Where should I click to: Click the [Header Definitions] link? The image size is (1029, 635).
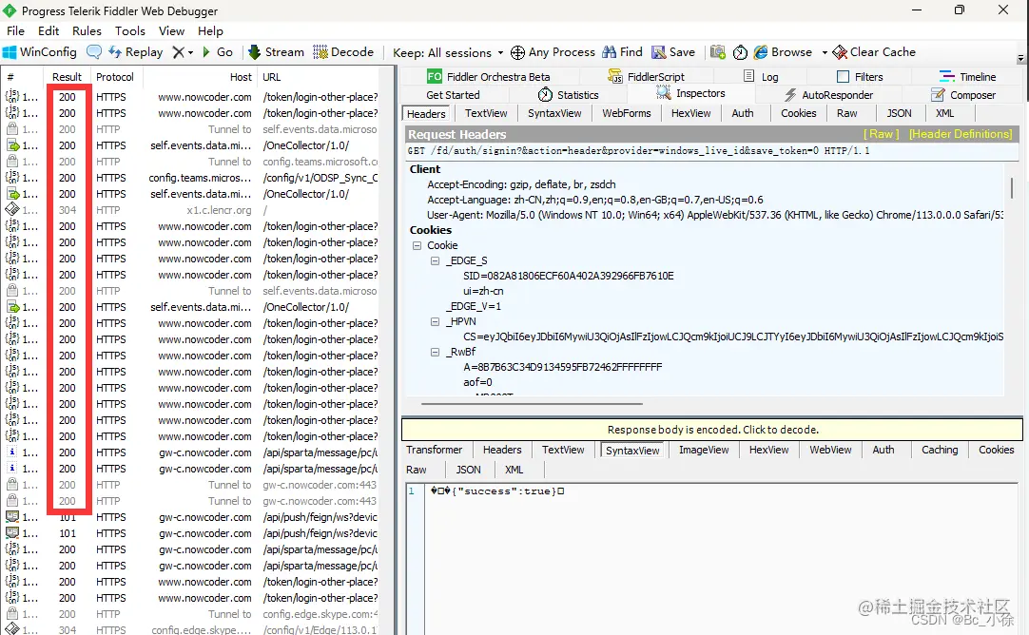click(x=961, y=134)
